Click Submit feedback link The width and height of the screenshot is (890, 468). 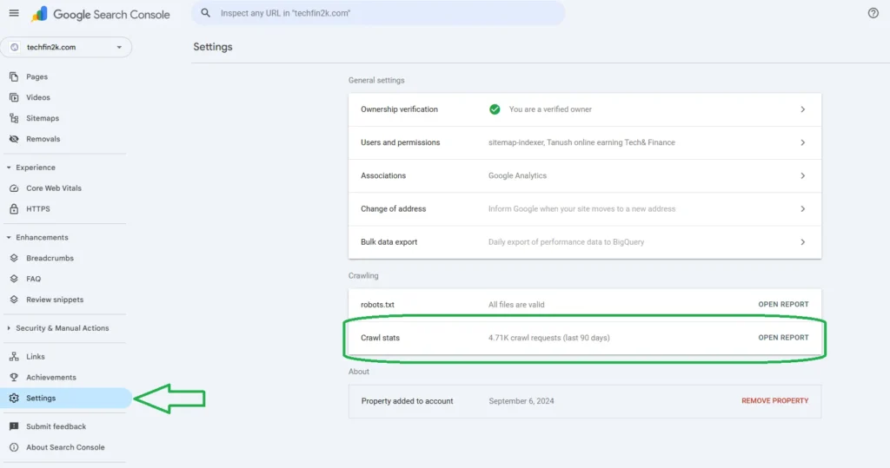(x=56, y=426)
